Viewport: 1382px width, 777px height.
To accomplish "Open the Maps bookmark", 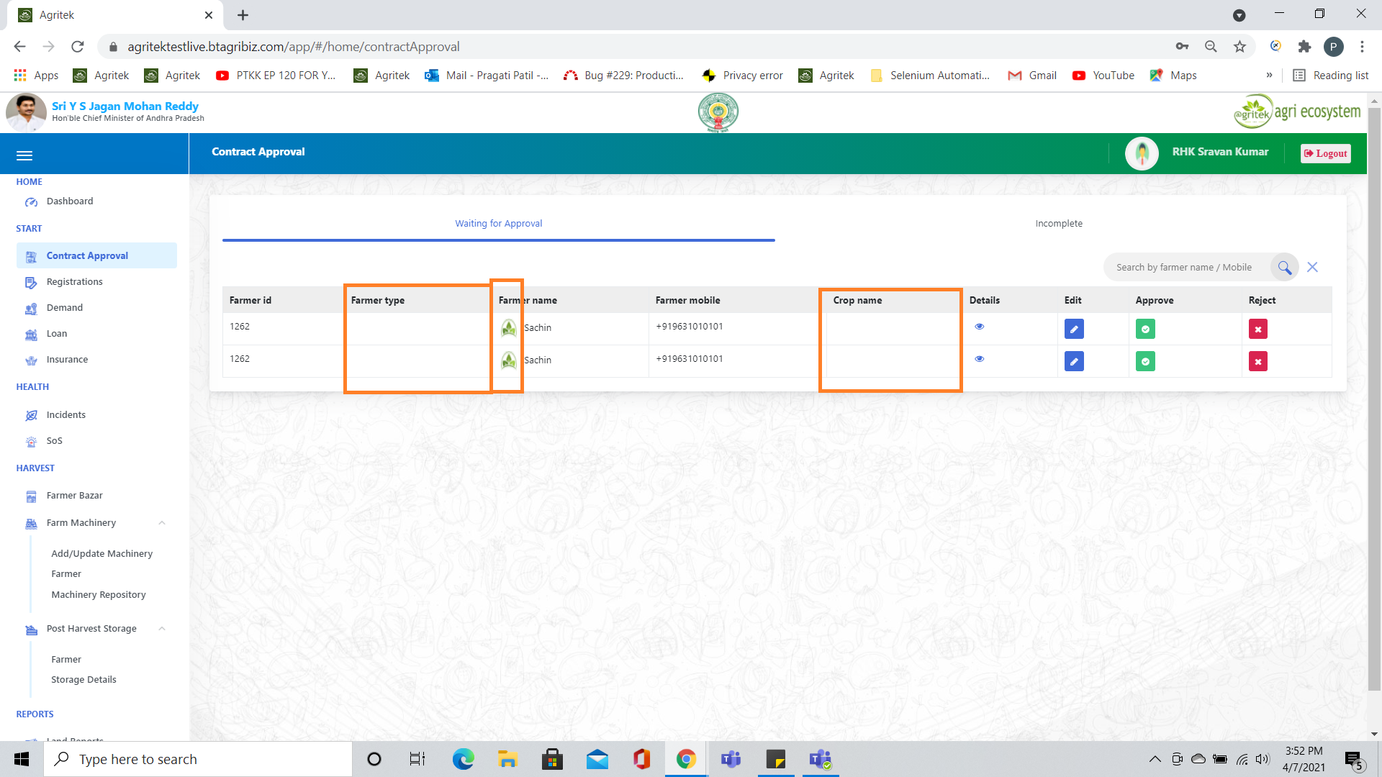I will click(1173, 76).
